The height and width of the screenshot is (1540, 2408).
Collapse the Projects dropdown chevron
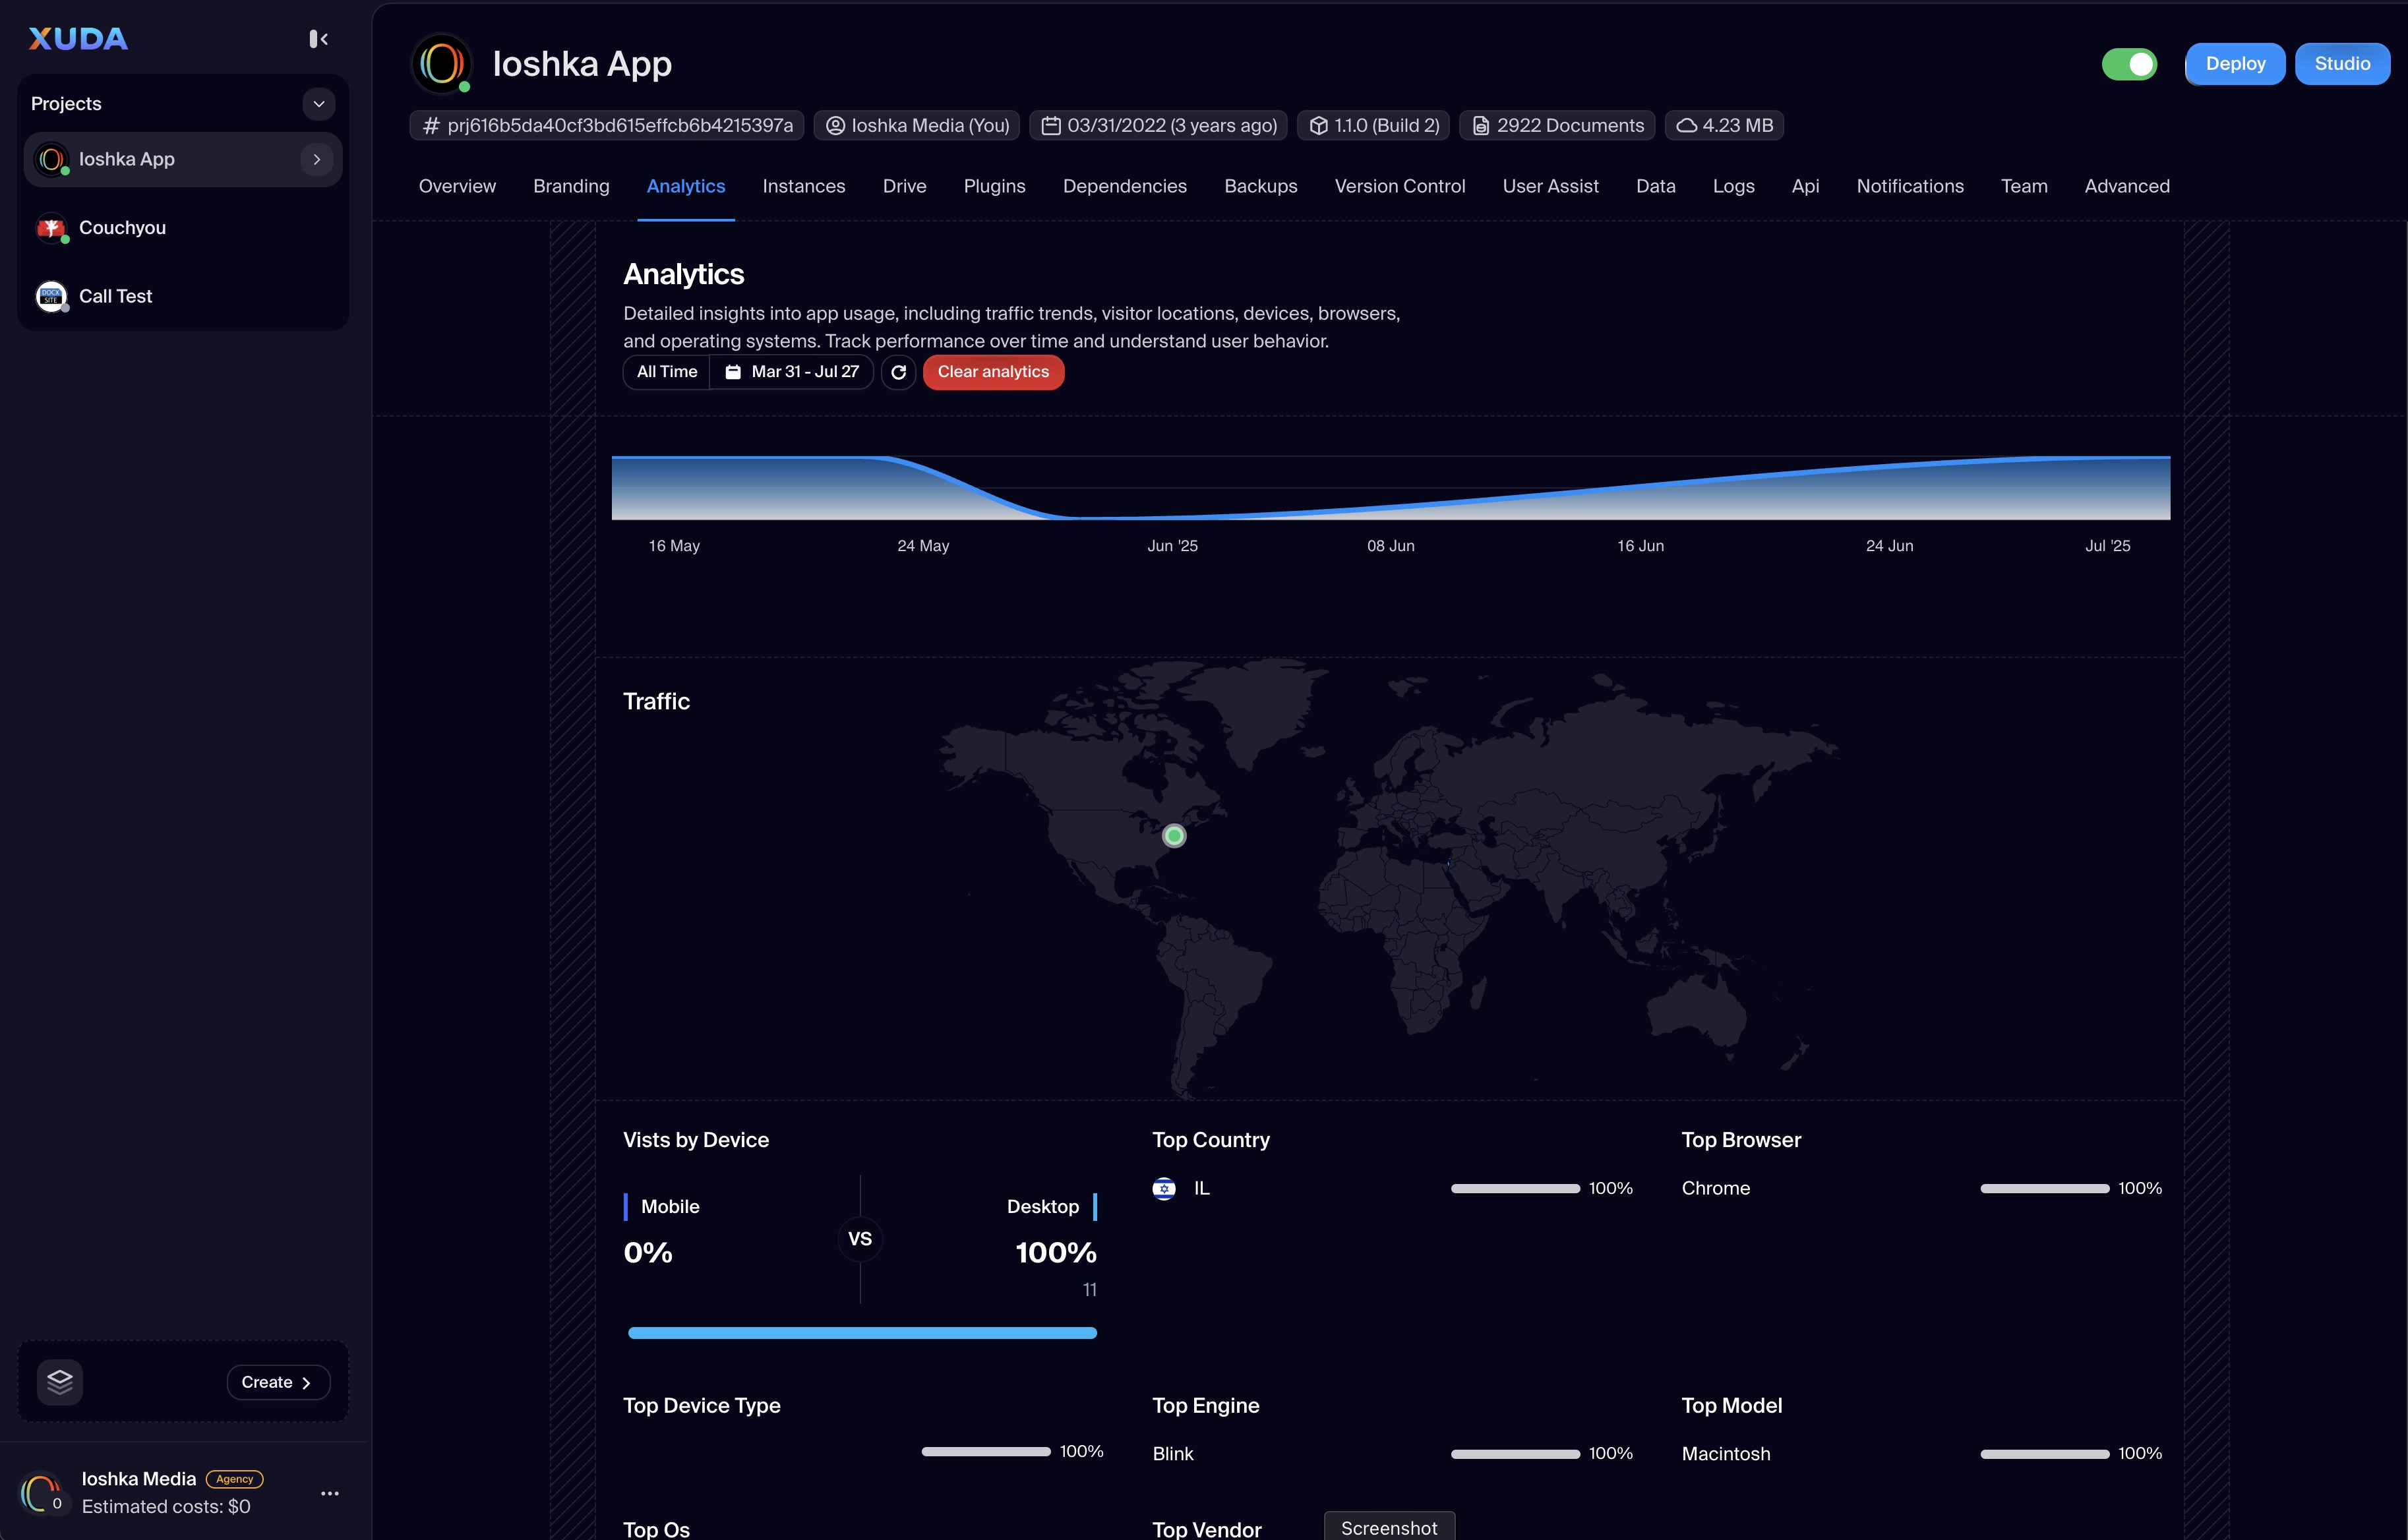pos(319,104)
